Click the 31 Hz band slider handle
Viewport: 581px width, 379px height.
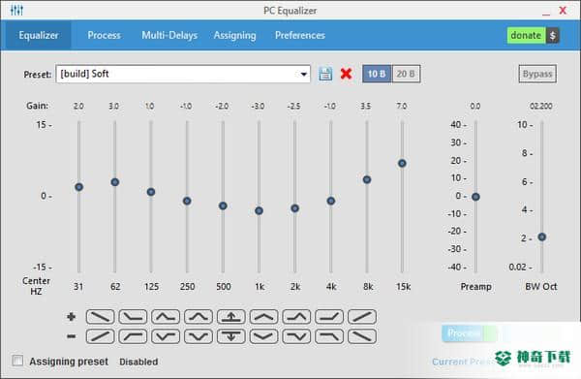(x=79, y=187)
